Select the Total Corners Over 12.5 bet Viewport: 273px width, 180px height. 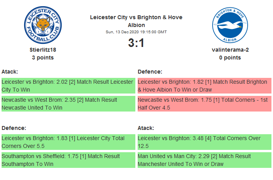click(204, 142)
